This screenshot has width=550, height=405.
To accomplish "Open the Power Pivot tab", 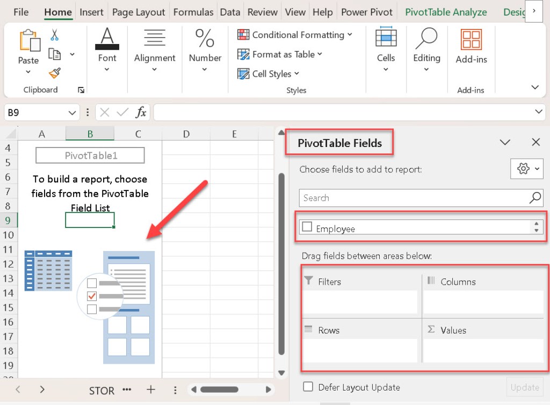I will click(x=366, y=12).
